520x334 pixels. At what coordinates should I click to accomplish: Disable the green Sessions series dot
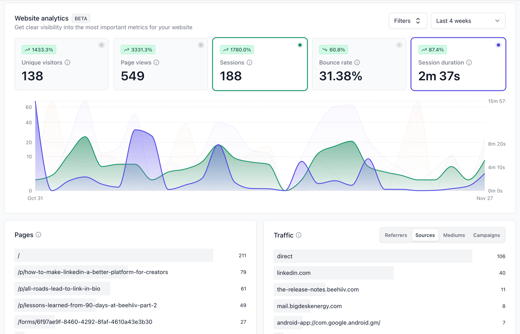[300, 45]
